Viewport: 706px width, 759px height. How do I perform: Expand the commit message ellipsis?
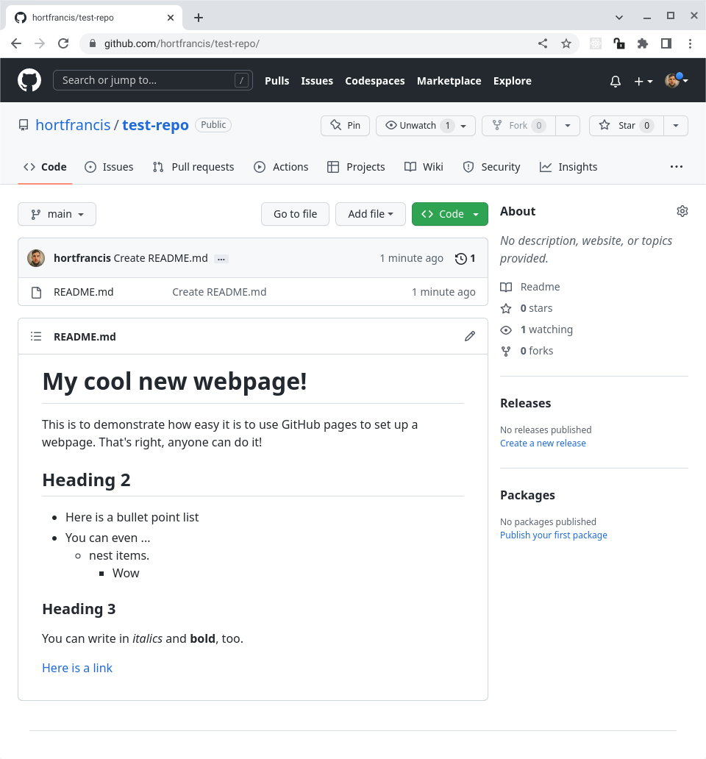coord(221,258)
